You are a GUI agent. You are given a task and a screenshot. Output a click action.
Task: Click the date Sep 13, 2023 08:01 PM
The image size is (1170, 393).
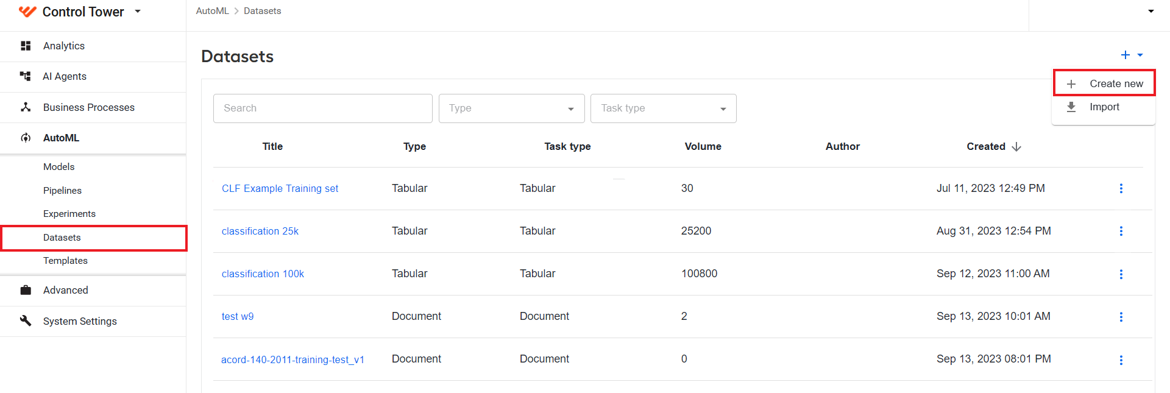(993, 359)
